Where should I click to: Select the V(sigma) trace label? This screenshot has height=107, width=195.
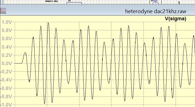pyautogui.click(x=176, y=19)
